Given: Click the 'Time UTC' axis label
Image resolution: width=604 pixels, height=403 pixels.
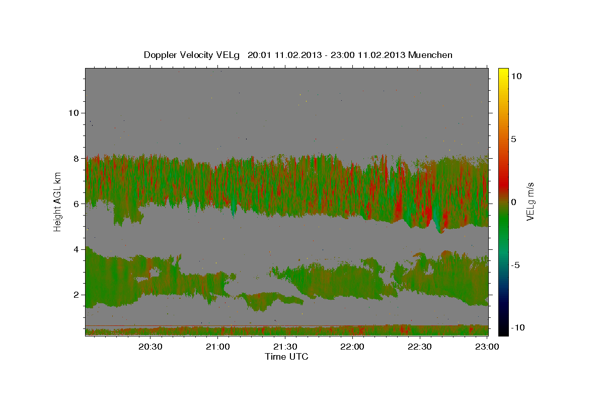Looking at the screenshot, I should (x=286, y=357).
